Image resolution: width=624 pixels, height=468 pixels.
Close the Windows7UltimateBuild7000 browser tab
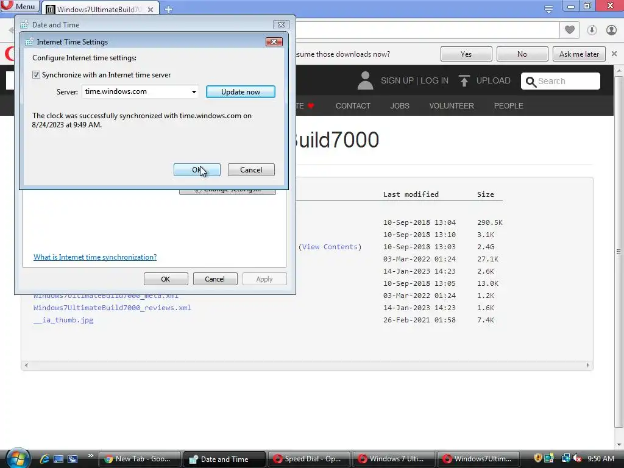[x=151, y=10]
